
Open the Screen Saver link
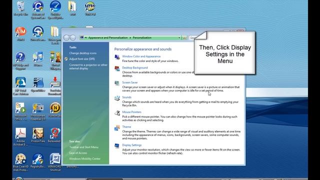pos(130,82)
